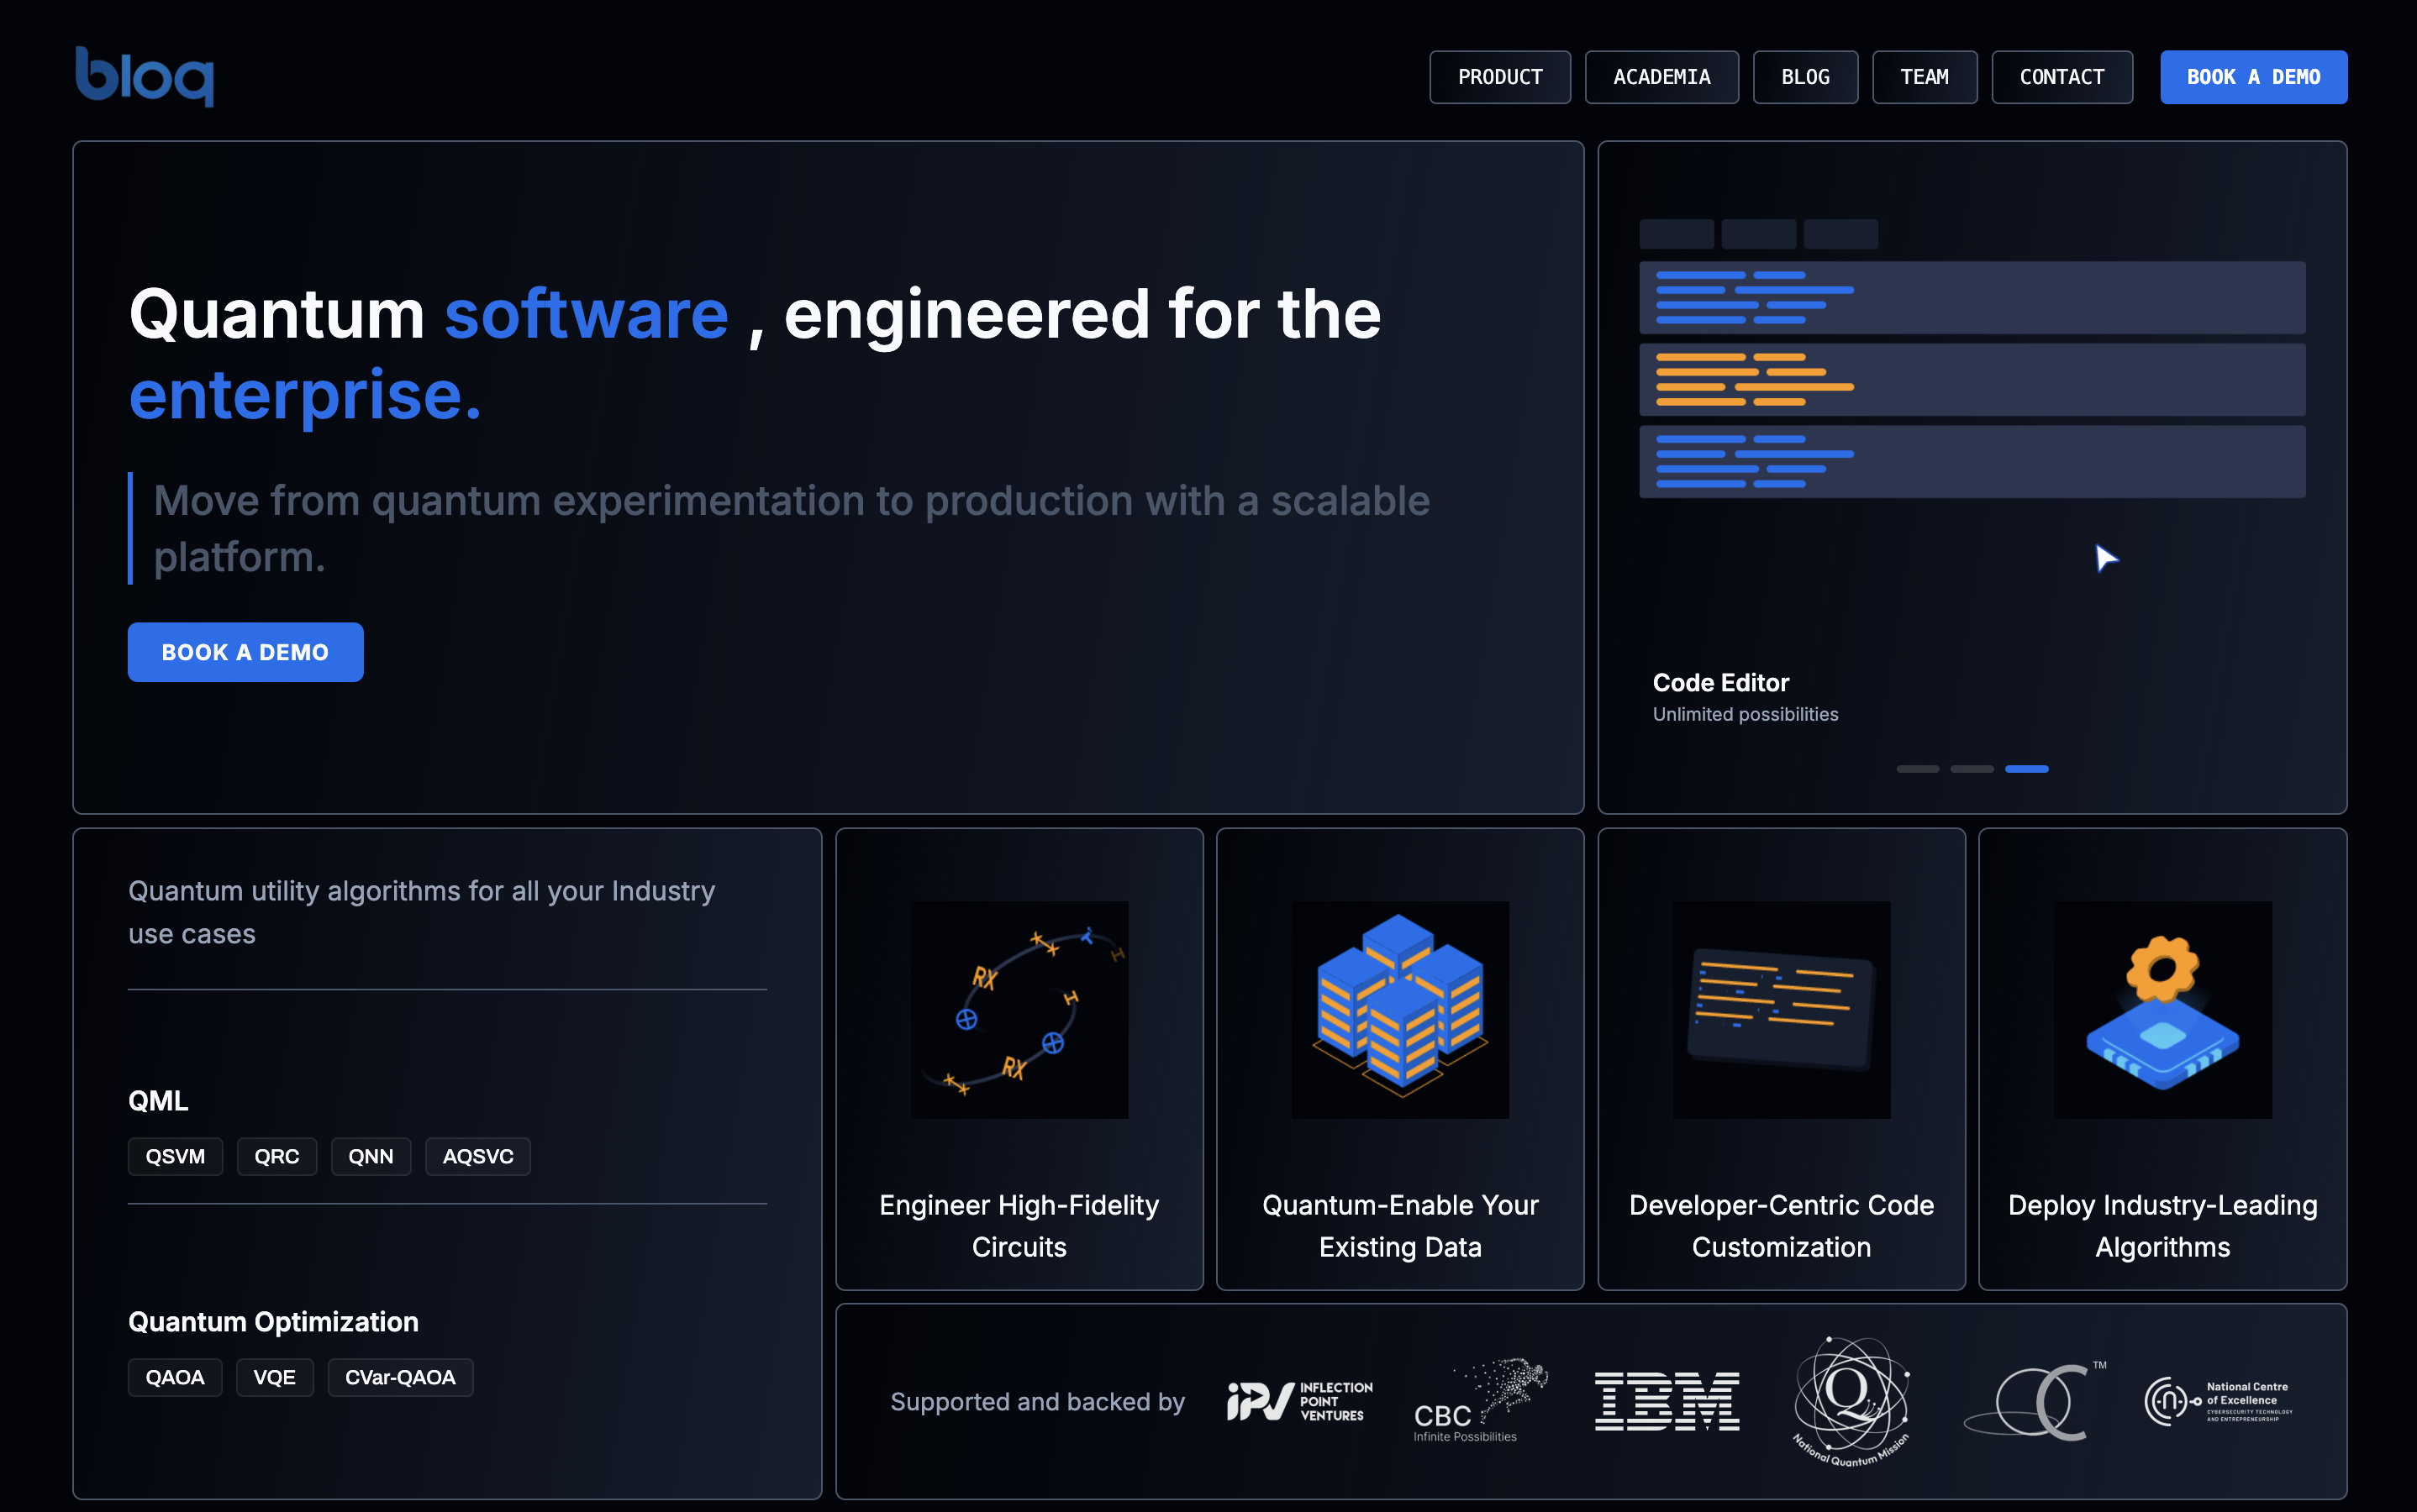Viewport: 2417px width, 1512px height.
Task: Click the orange code block in editor
Action: click(1972, 380)
